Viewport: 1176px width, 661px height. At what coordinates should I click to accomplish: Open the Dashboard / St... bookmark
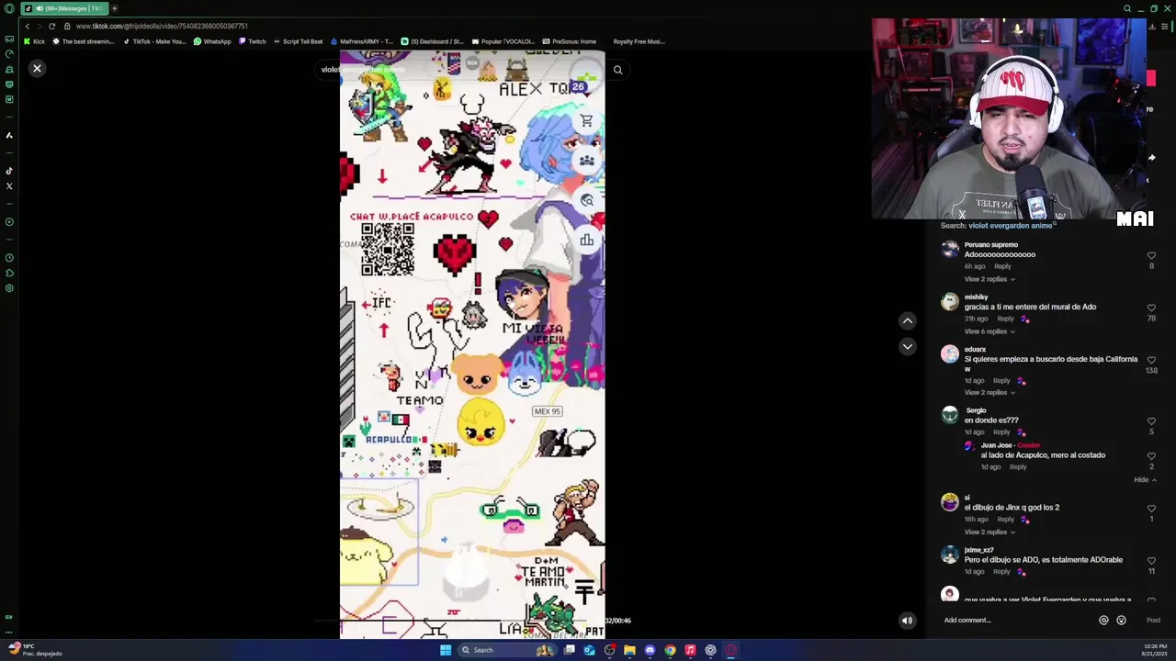coord(432,41)
